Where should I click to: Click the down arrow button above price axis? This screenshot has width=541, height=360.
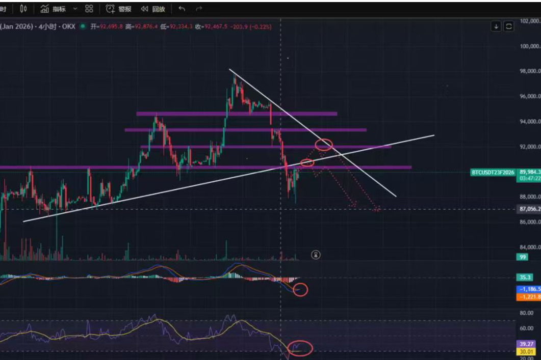click(x=496, y=26)
